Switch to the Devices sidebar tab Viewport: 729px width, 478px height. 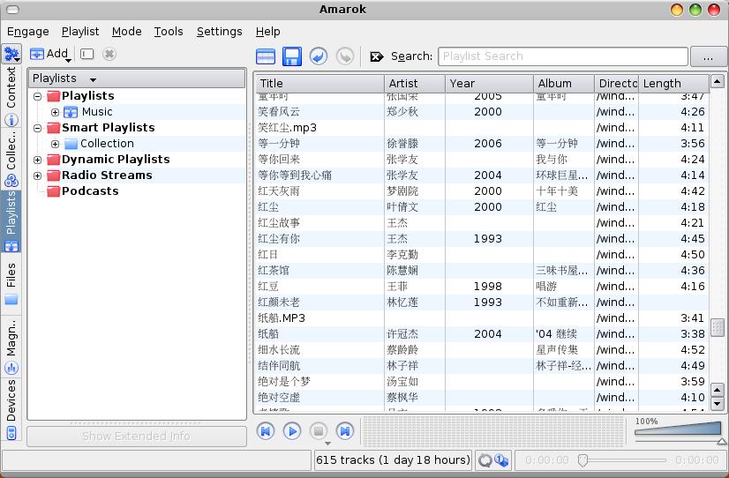tap(11, 410)
